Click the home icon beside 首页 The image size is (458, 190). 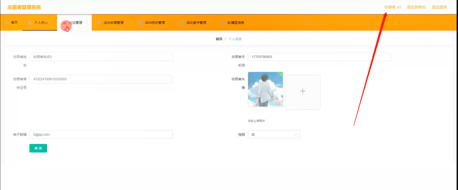coord(7,23)
